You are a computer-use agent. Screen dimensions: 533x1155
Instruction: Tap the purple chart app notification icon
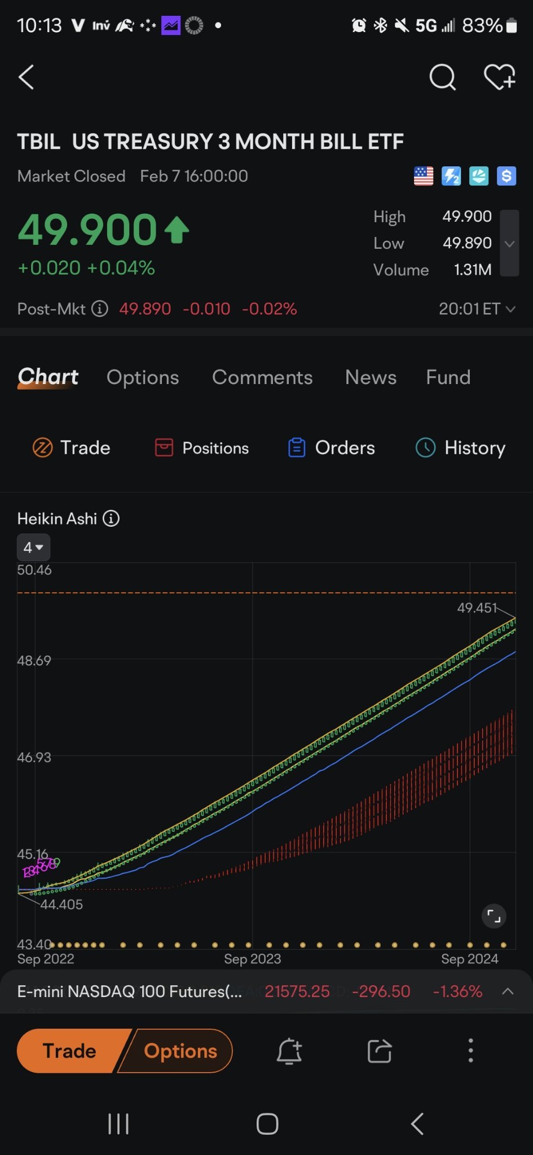tap(171, 25)
